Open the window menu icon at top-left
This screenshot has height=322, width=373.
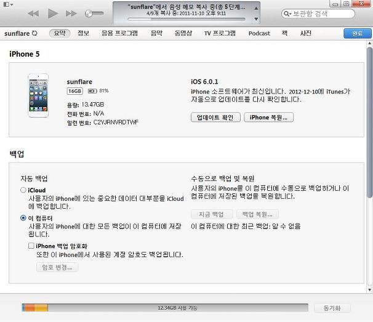click(x=8, y=4)
